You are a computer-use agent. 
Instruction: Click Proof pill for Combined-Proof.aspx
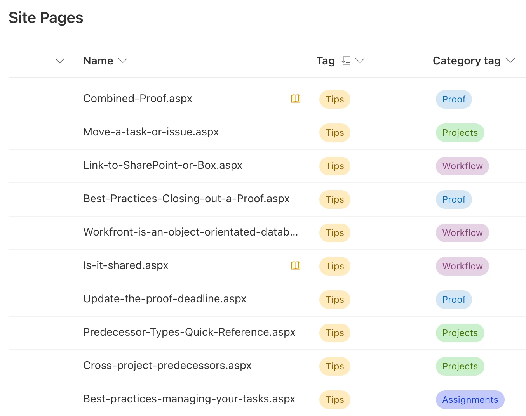(x=453, y=99)
